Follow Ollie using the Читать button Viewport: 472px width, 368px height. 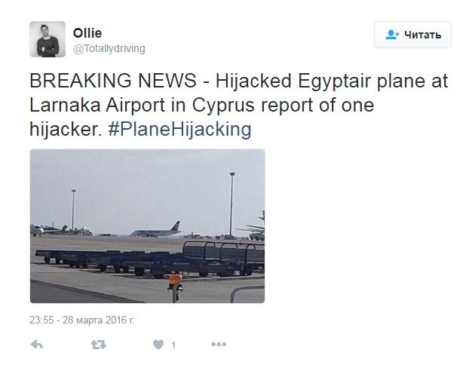tap(412, 35)
